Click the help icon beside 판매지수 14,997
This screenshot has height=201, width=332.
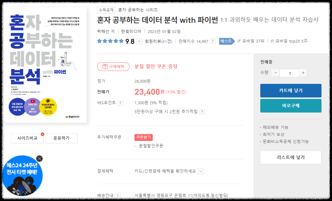[x=213, y=41]
